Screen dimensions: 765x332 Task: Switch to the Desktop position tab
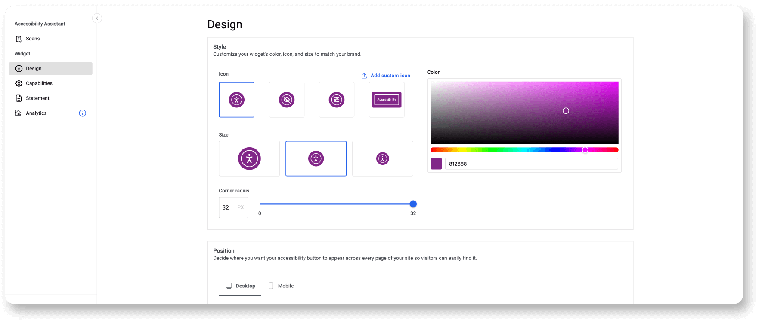click(x=240, y=286)
